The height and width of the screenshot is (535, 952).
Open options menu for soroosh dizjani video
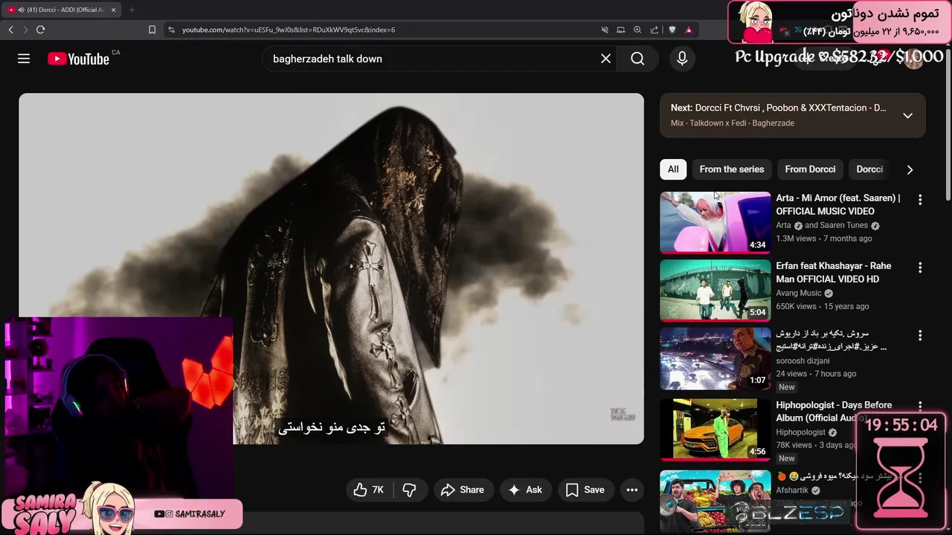click(920, 336)
